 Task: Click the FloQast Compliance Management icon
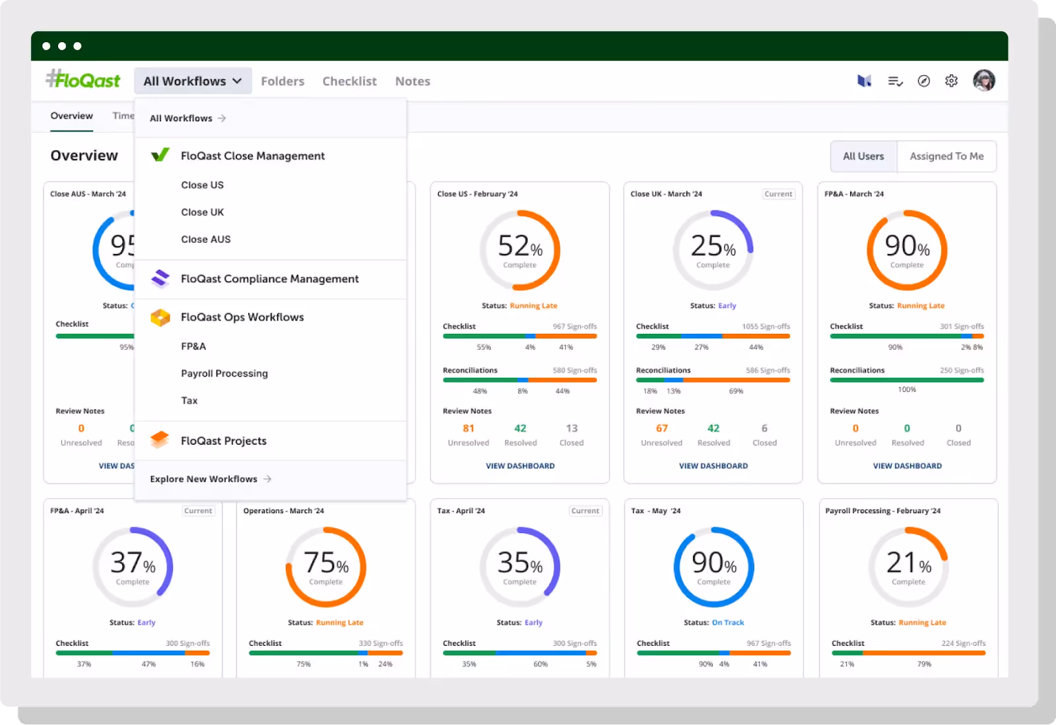[x=159, y=278]
